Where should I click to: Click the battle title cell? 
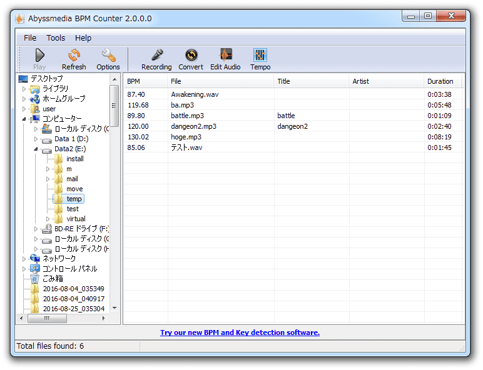click(x=286, y=116)
